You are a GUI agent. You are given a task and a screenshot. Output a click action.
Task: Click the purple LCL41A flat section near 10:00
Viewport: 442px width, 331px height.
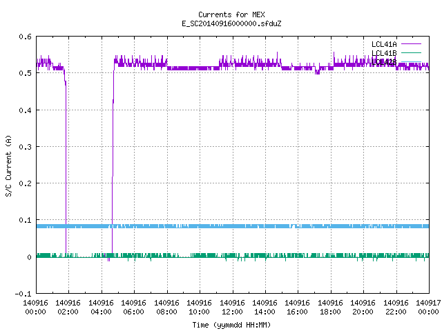click(193, 68)
